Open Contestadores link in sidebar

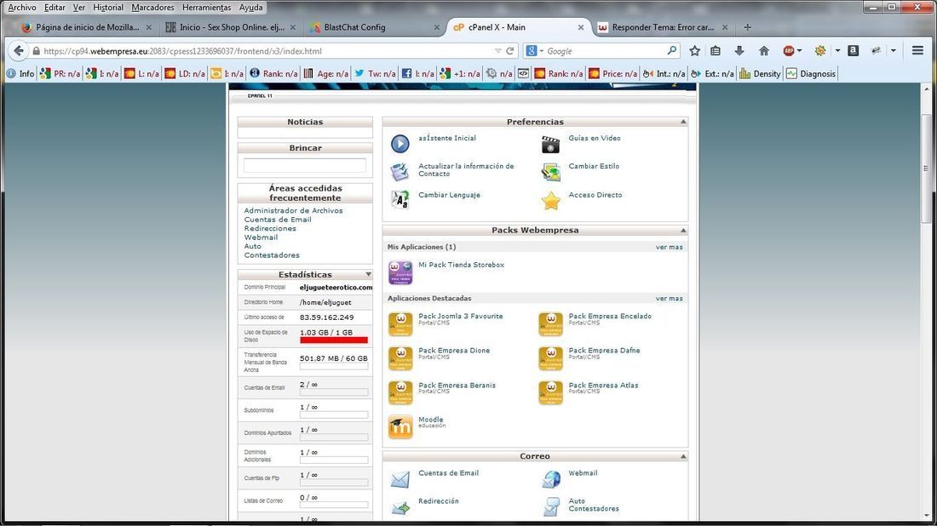(x=272, y=255)
